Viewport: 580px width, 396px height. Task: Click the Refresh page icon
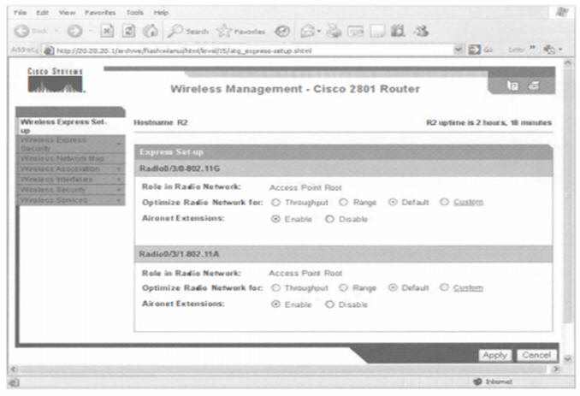pyautogui.click(x=128, y=31)
